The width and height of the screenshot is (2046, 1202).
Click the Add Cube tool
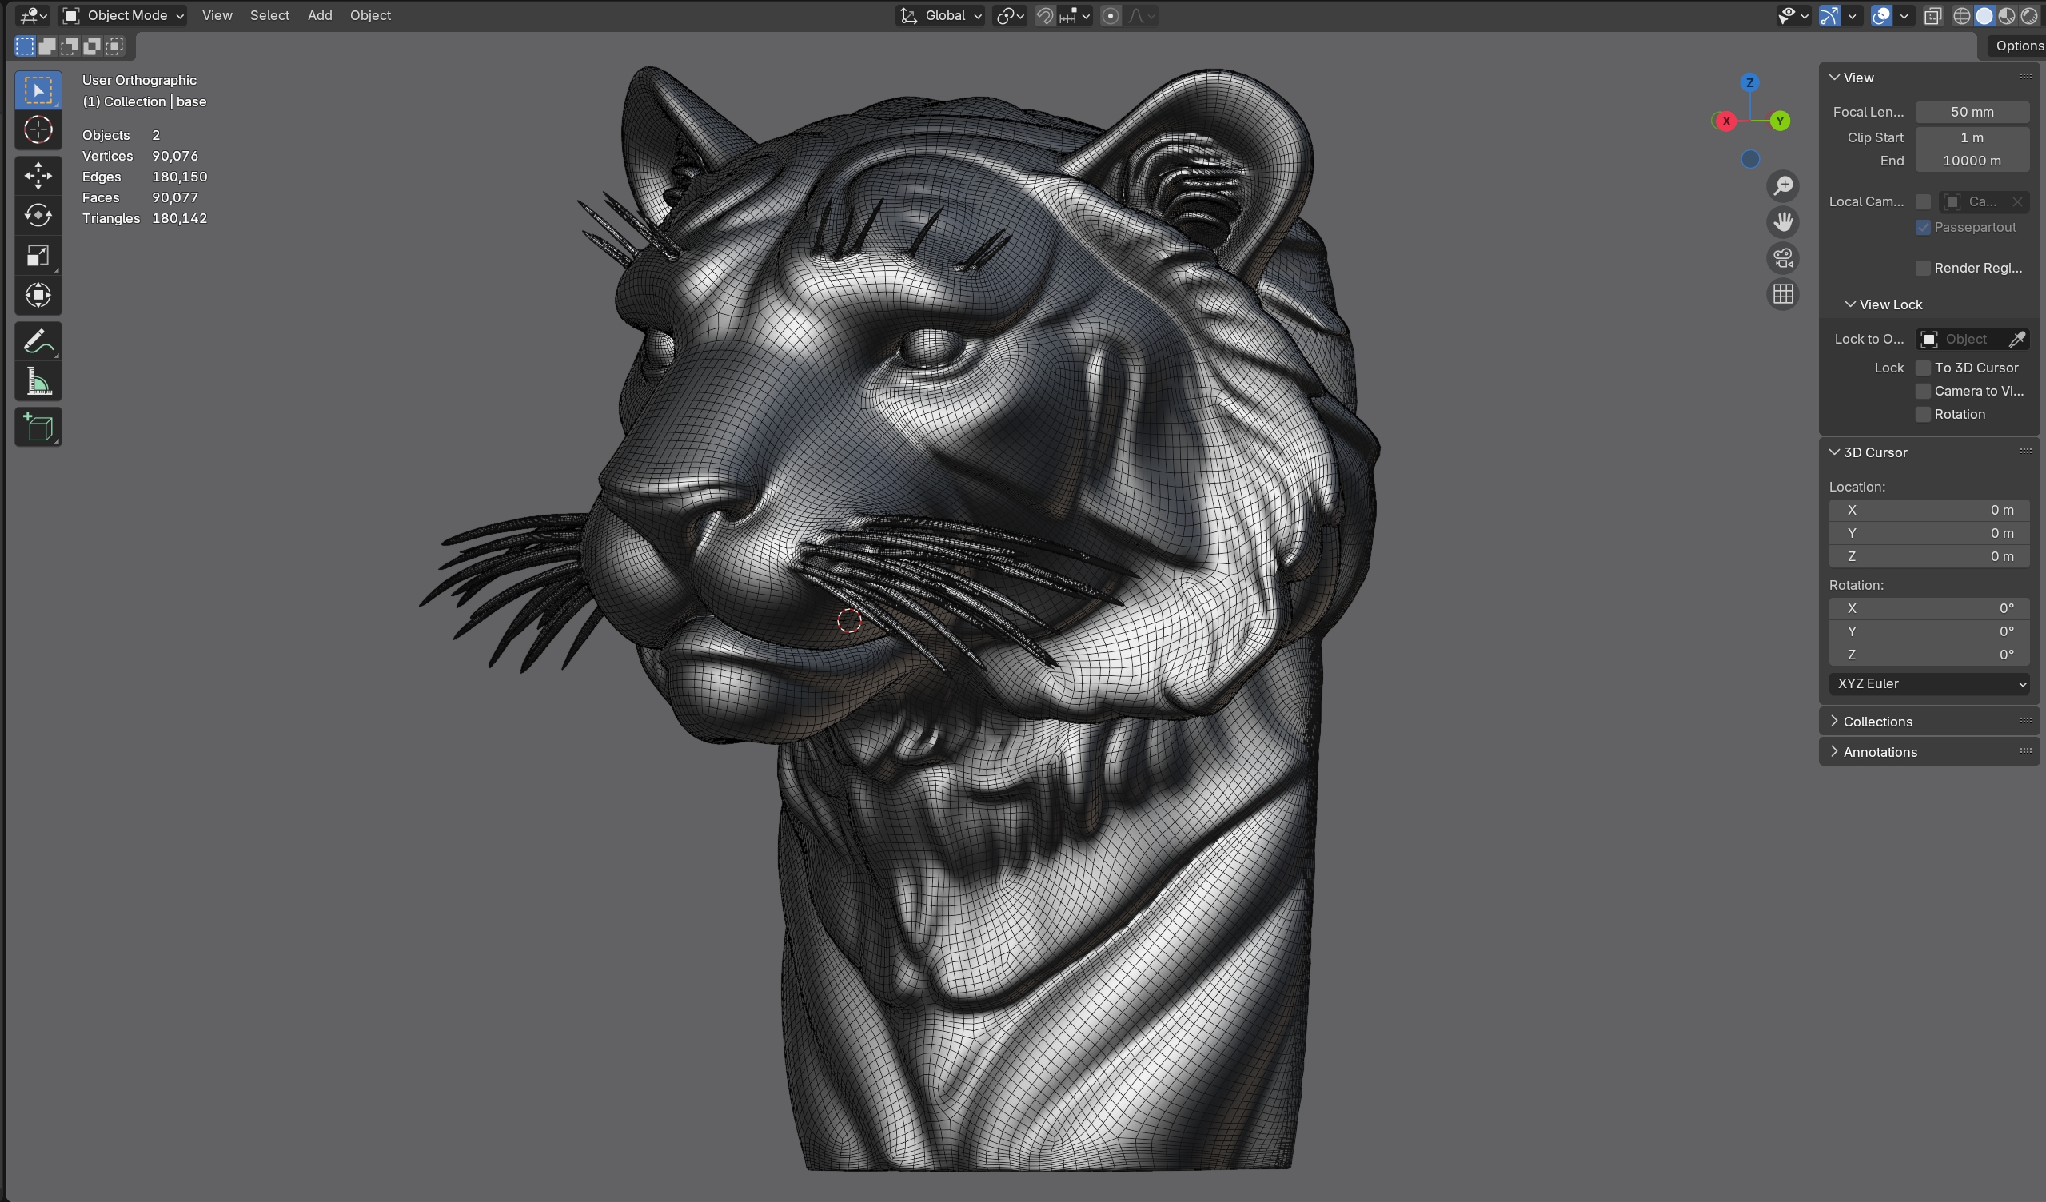click(38, 427)
